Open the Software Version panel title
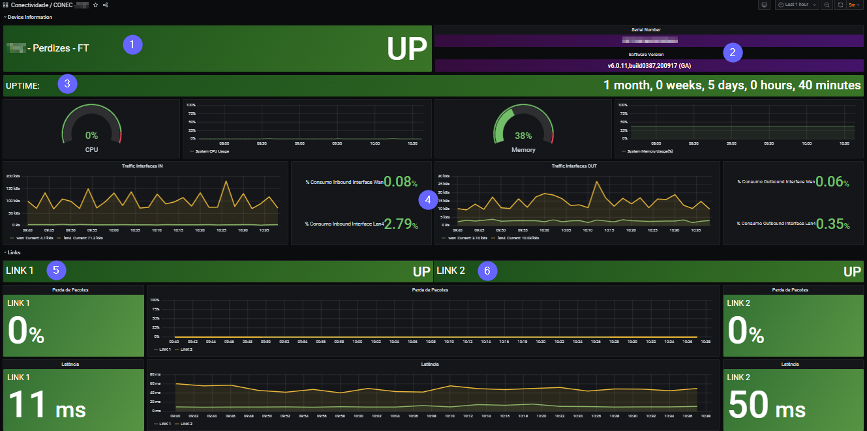Screen dimensions: 867x431 tap(646, 54)
